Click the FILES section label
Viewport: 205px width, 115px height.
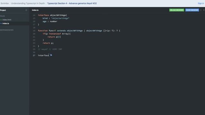click(2, 16)
